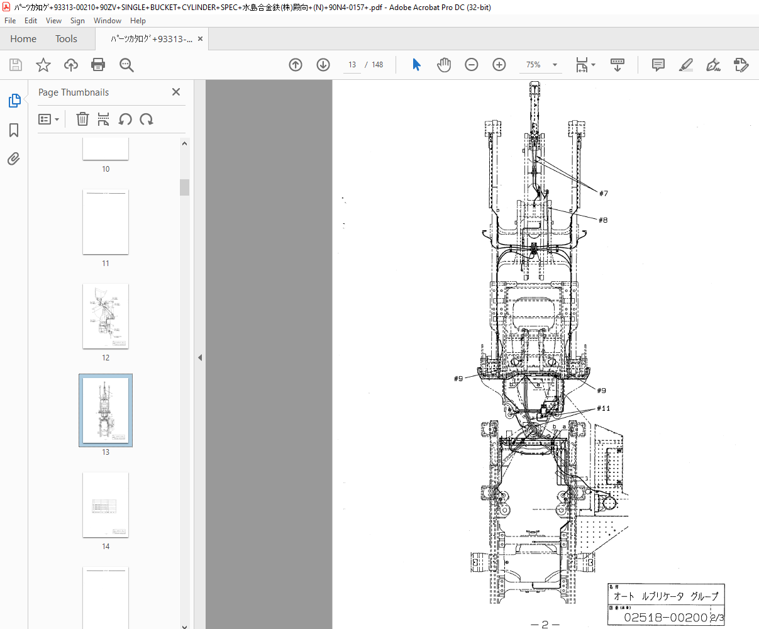Open the Help menu
The height and width of the screenshot is (629, 759).
point(138,21)
